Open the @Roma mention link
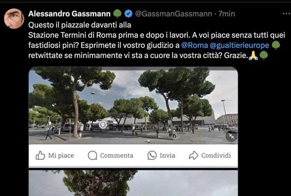The height and width of the screenshot is (196, 291). (195, 45)
